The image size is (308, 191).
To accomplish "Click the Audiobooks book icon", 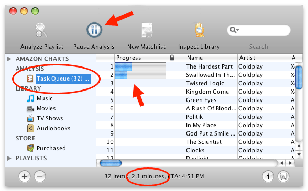I will coord(30,128).
